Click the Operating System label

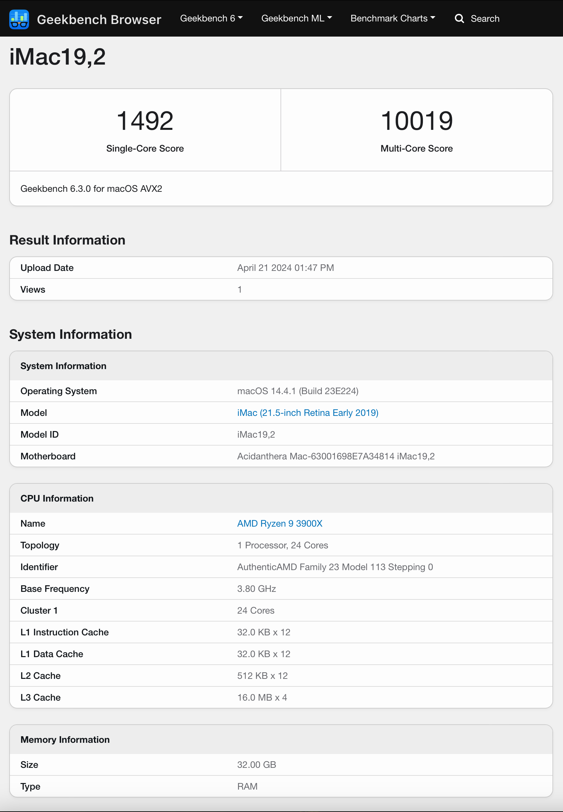coord(59,391)
